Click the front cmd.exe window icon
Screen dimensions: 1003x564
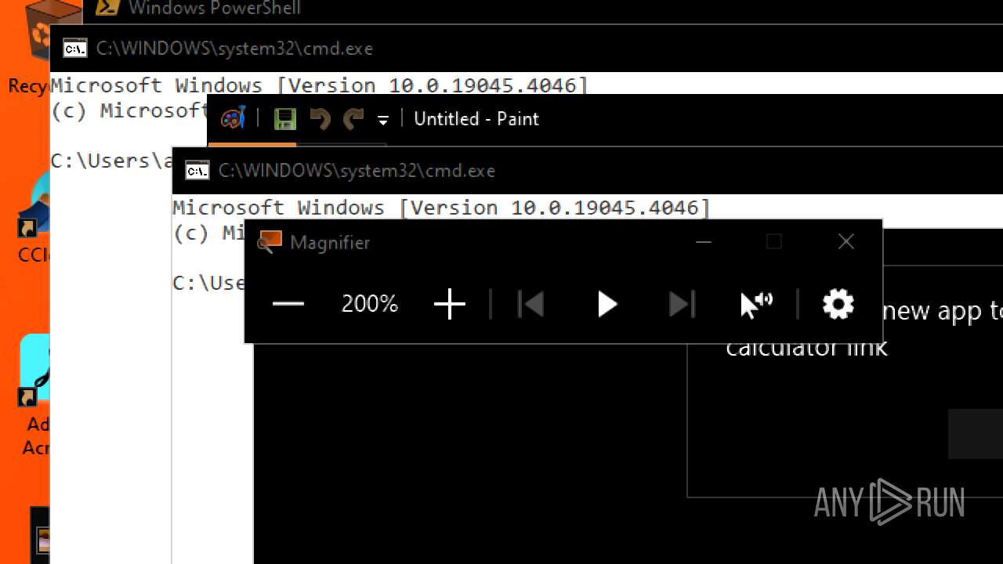point(197,170)
